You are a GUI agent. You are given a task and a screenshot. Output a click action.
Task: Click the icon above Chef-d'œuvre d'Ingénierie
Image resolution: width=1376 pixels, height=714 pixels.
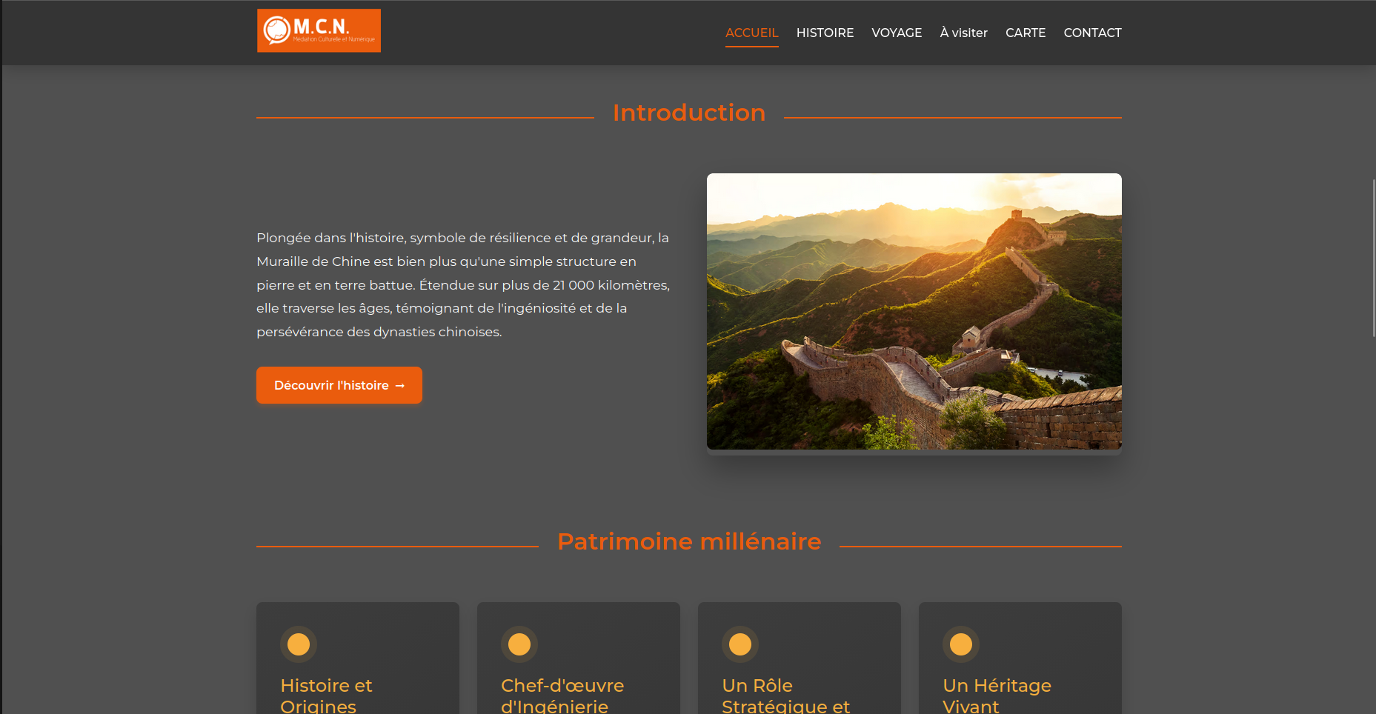tap(519, 644)
